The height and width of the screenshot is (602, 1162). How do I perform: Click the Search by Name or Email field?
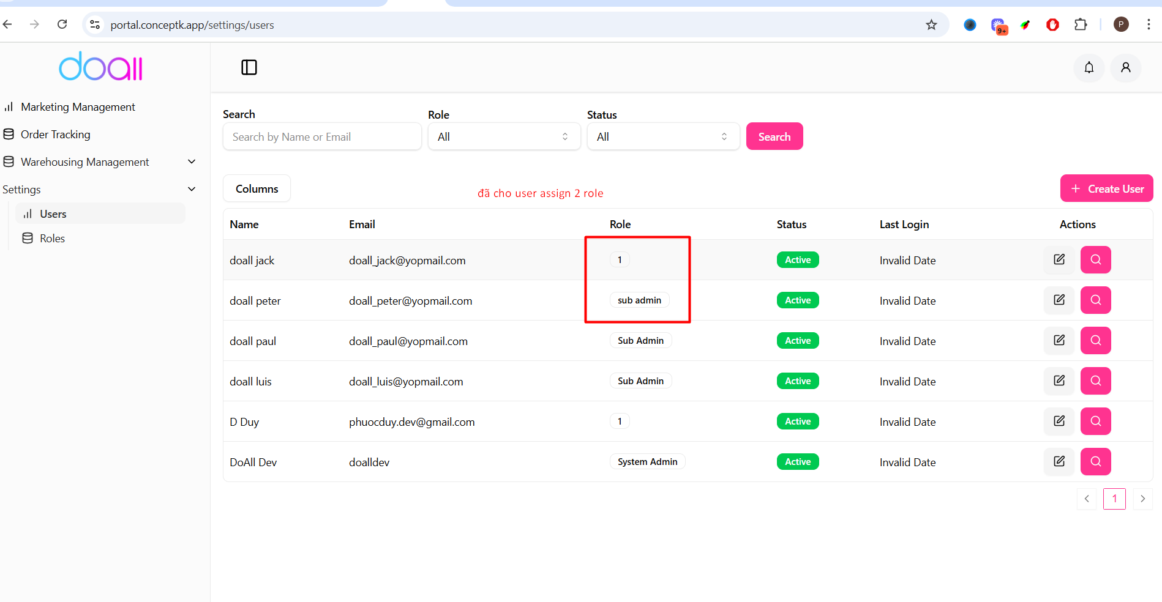[x=322, y=137]
